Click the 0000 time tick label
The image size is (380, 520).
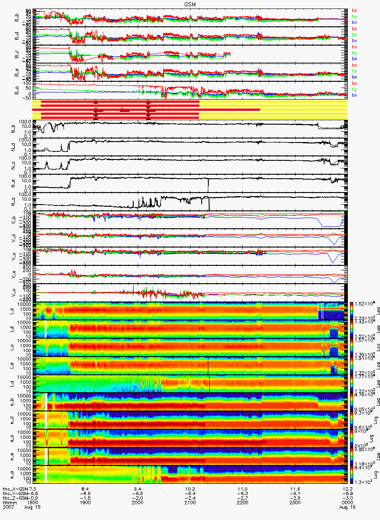pos(347,503)
